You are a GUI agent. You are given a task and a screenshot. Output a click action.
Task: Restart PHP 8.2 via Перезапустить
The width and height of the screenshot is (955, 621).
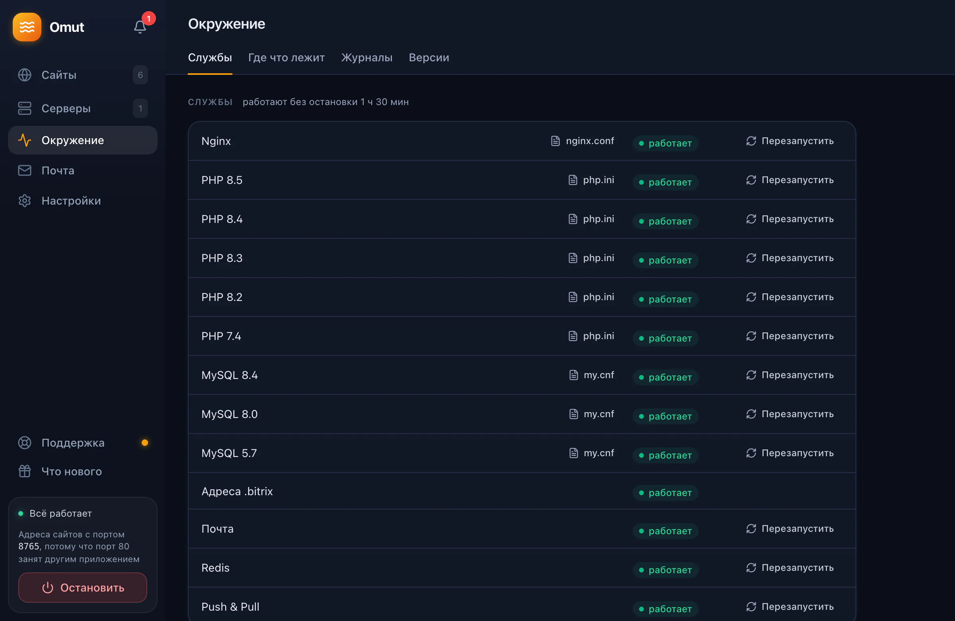790,297
